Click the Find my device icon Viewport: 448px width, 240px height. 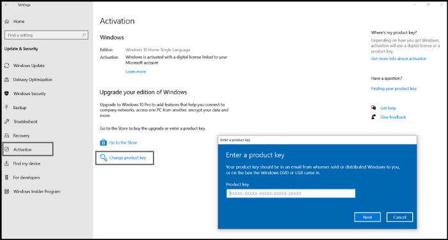[x=7, y=163]
